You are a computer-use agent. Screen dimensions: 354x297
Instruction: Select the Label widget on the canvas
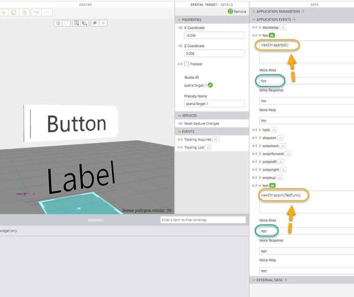point(81,178)
